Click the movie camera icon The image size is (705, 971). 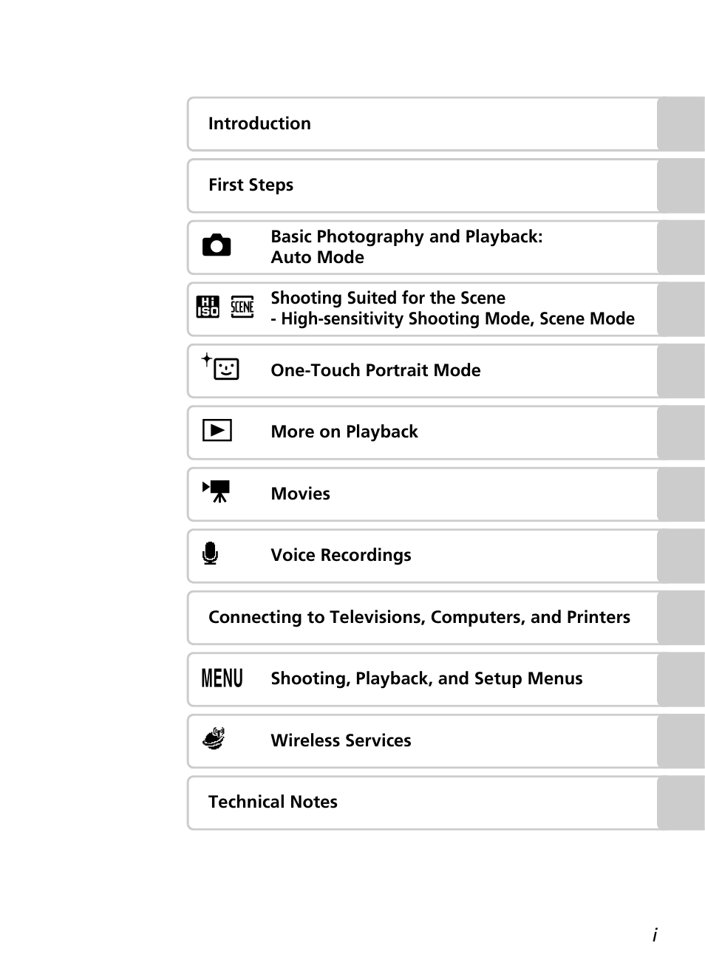217,491
